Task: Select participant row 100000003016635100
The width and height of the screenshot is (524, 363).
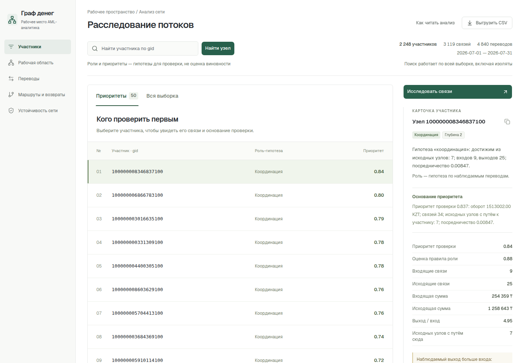Action: tap(240, 219)
